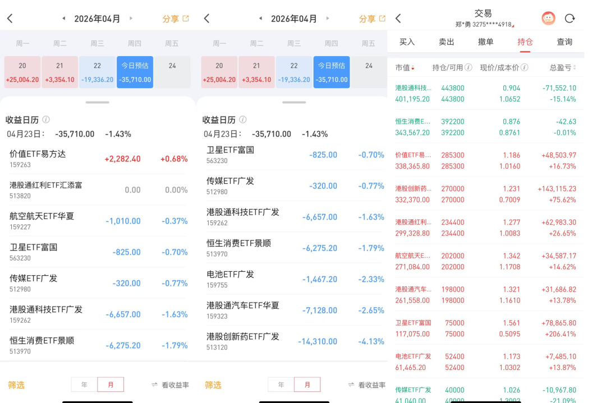
Task: Refresh the trading holdings list
Action: click(570, 18)
